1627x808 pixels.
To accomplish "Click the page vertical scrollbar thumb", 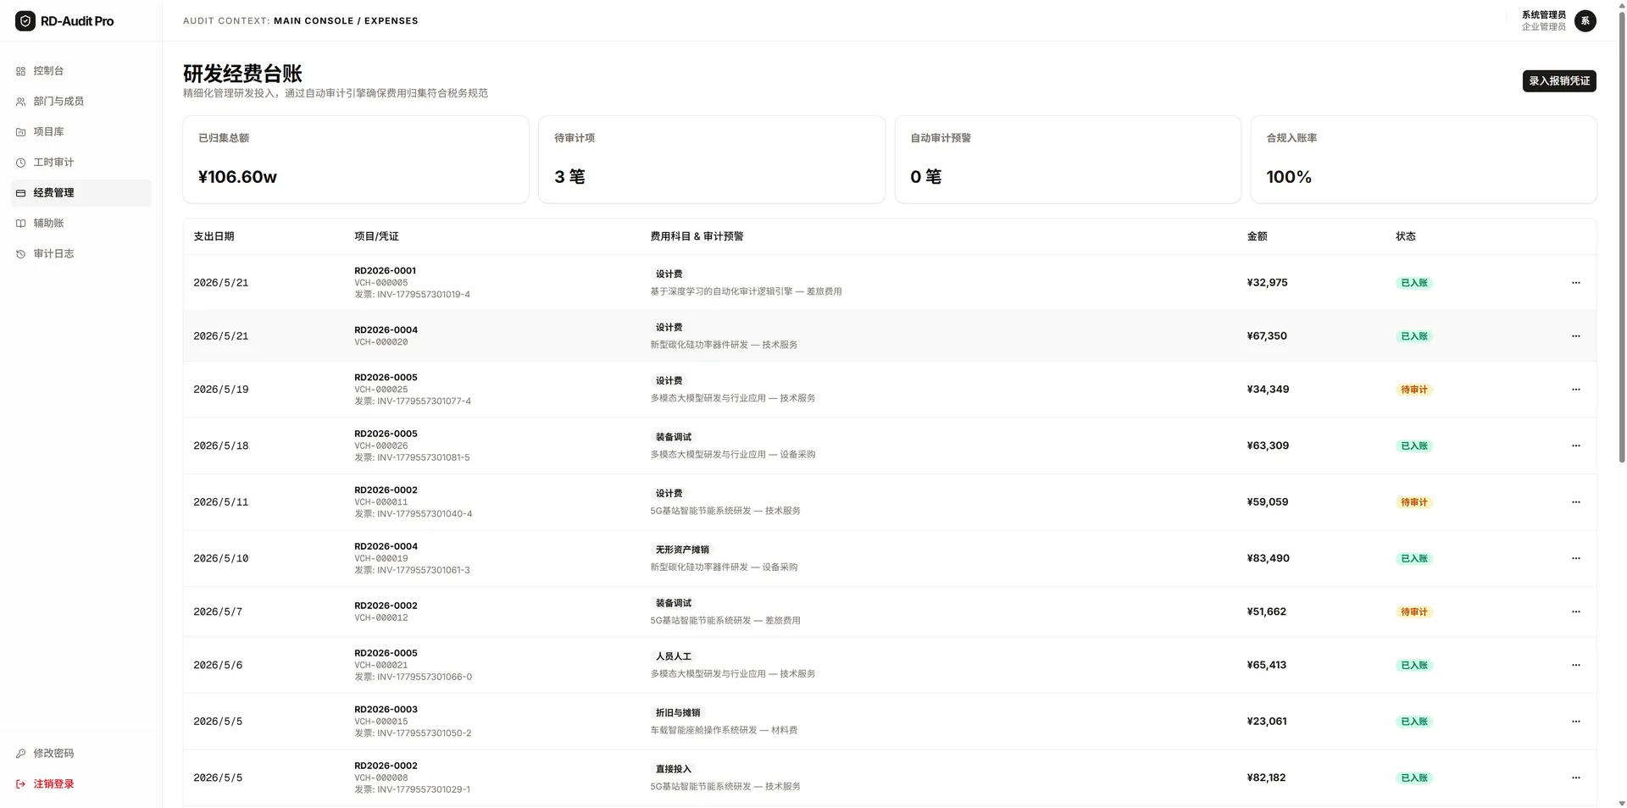I will tap(1622, 237).
